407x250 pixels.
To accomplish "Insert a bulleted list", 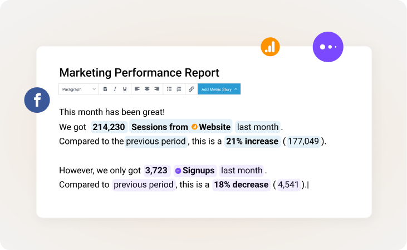I will (169, 89).
